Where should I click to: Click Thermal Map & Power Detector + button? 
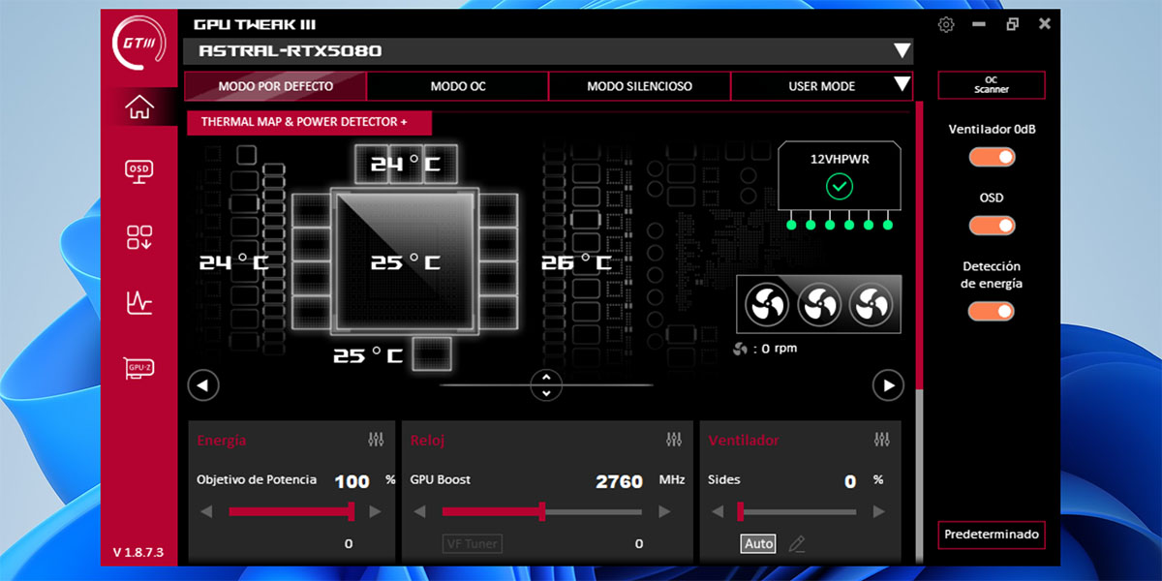[x=309, y=122]
